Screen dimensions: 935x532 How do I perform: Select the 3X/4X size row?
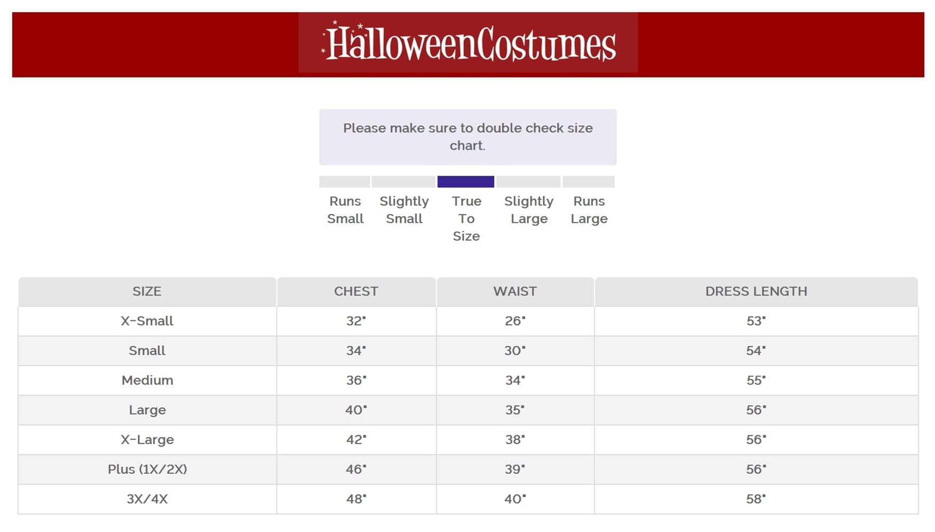147,499
